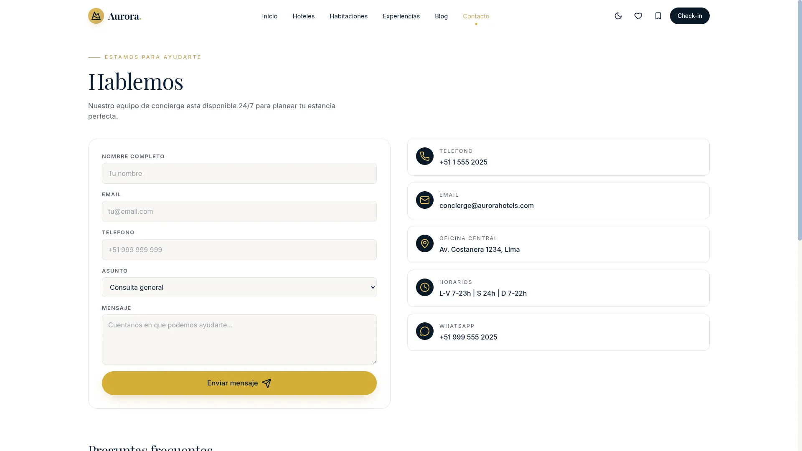Click the map pin icon for Oficina Central
Screen dimensions: 802x451
pyautogui.click(x=425, y=243)
